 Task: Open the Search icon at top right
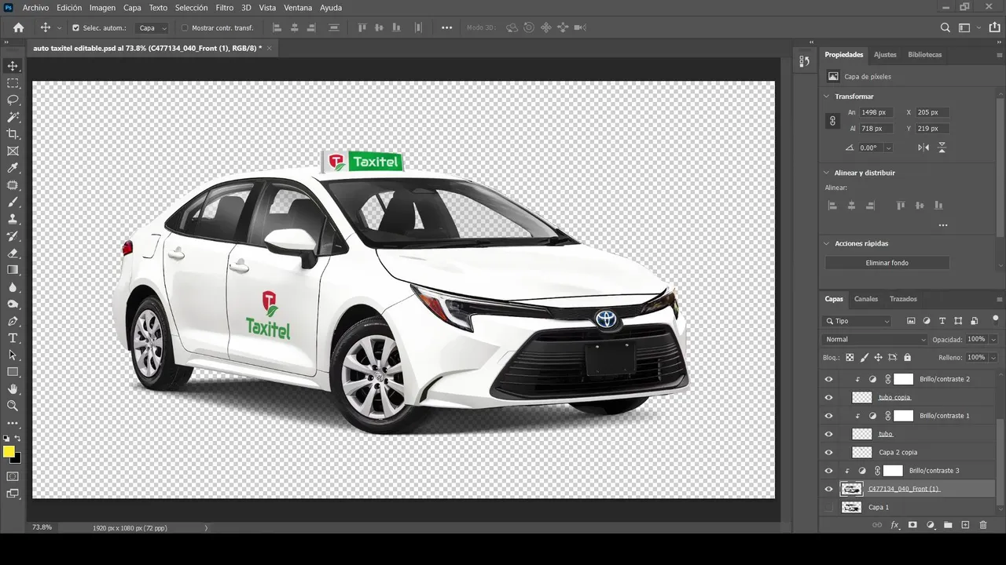pos(945,27)
